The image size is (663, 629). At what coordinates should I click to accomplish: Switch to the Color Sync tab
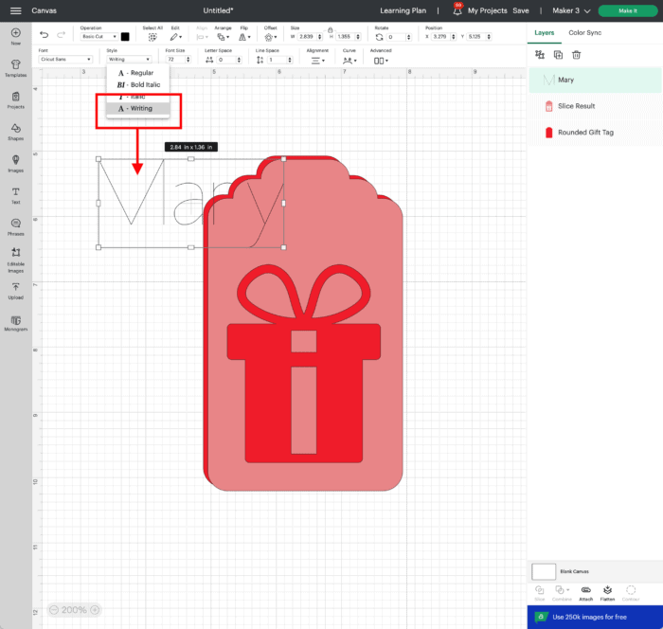pyautogui.click(x=585, y=32)
